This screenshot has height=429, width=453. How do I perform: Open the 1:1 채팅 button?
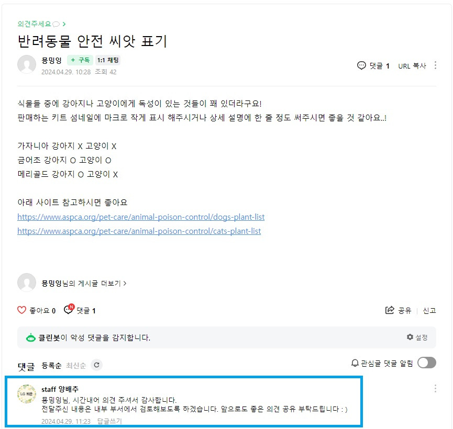click(x=108, y=60)
